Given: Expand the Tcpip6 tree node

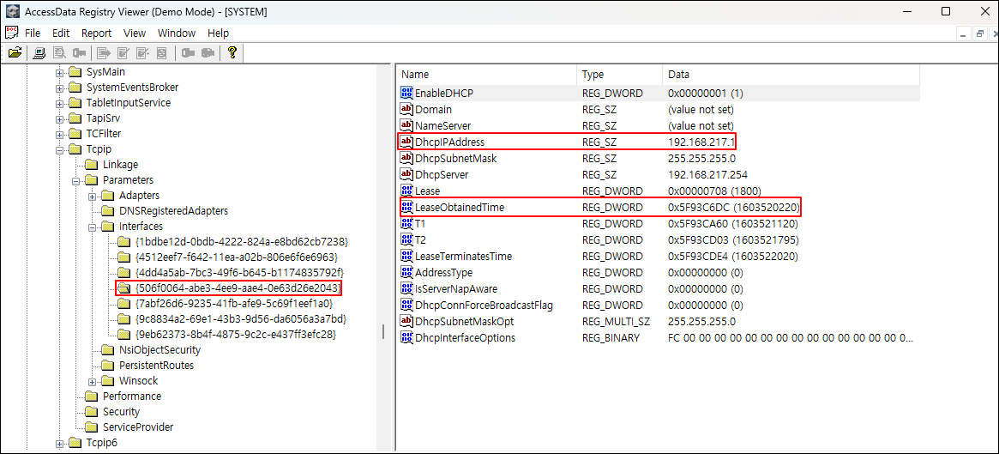Looking at the screenshot, I should click(60, 443).
